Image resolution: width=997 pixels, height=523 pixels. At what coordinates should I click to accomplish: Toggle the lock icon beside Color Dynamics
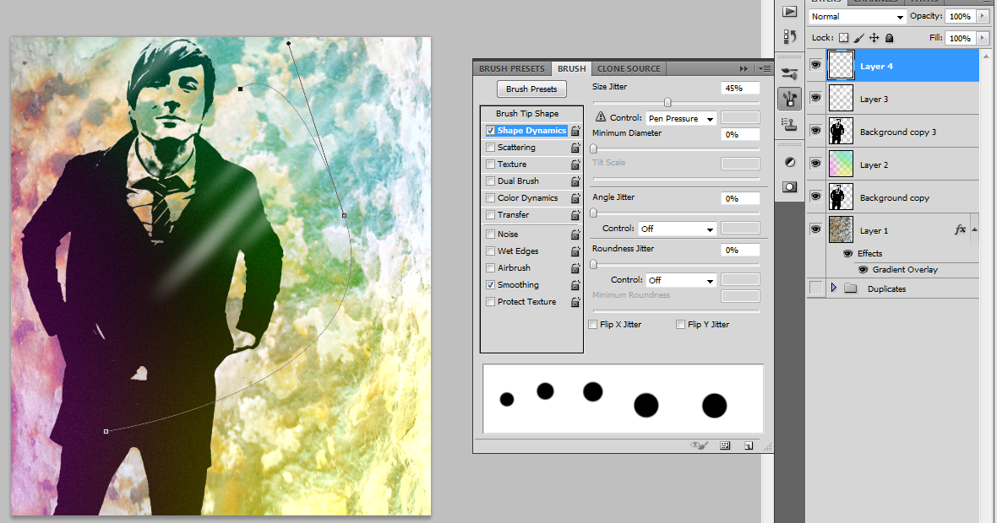pyautogui.click(x=575, y=198)
